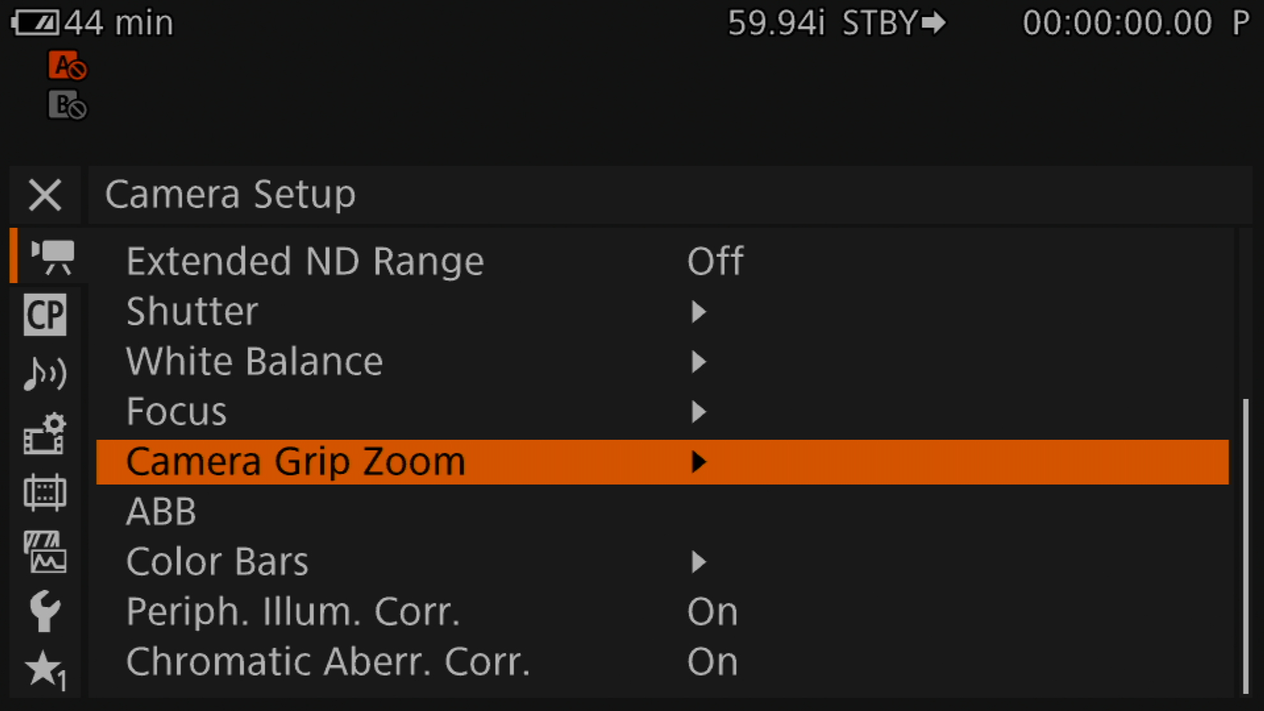Viewport: 1264px width, 711px height.
Task: Open the My Menu star icon
Action: [x=45, y=670]
